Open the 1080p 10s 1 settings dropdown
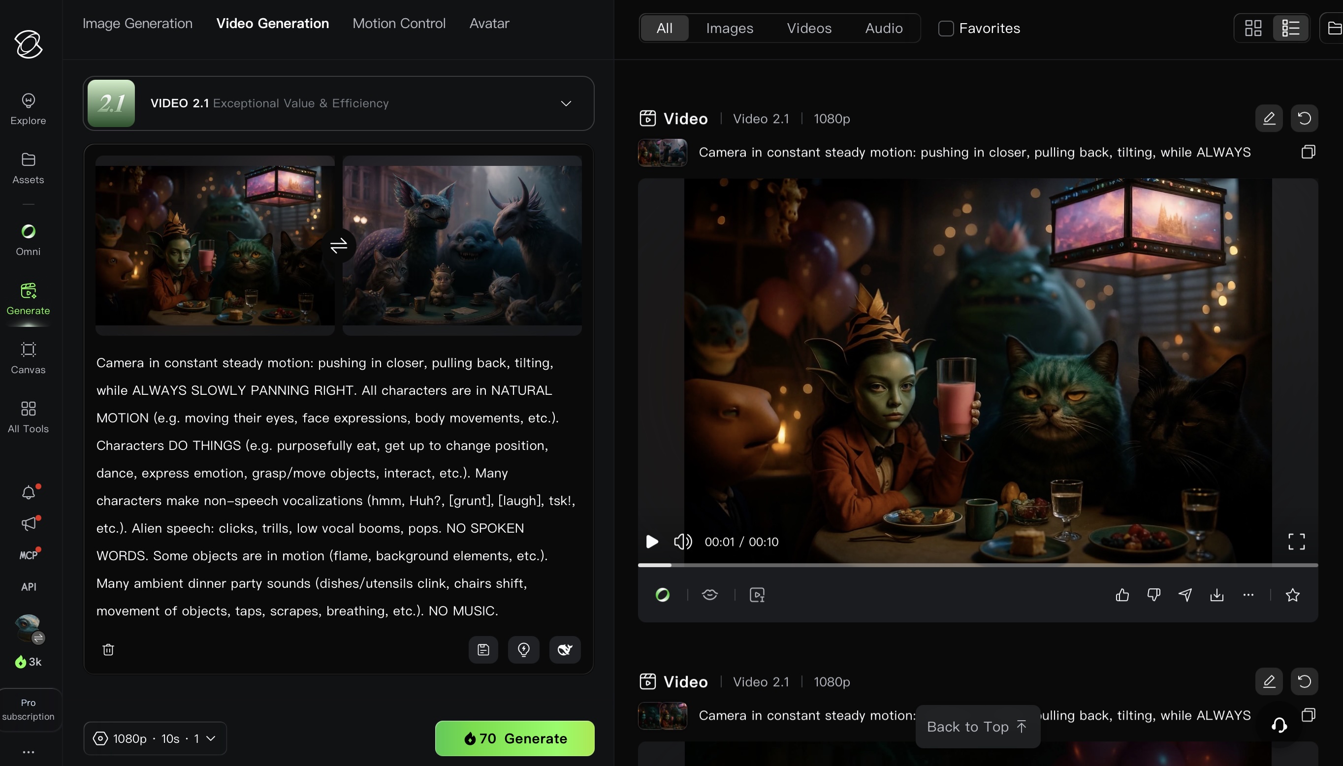 [x=155, y=738]
